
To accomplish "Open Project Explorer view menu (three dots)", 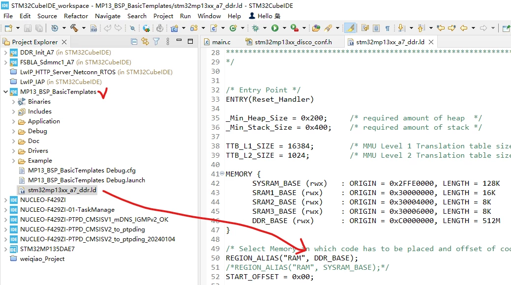I will (x=168, y=41).
